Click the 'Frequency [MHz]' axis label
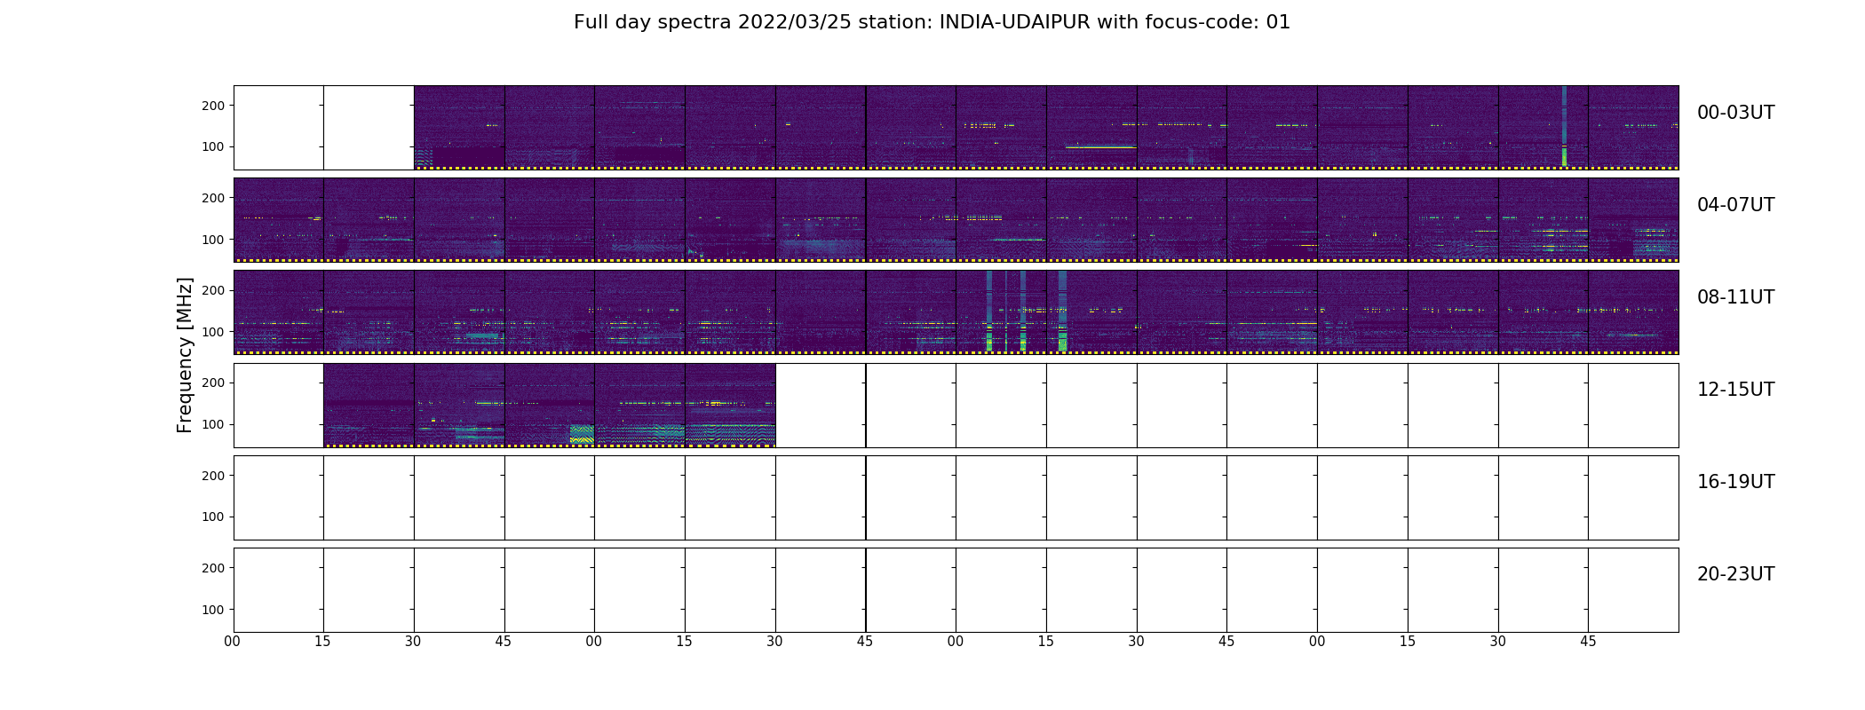Screen dimensions: 1865x710 (x=185, y=355)
